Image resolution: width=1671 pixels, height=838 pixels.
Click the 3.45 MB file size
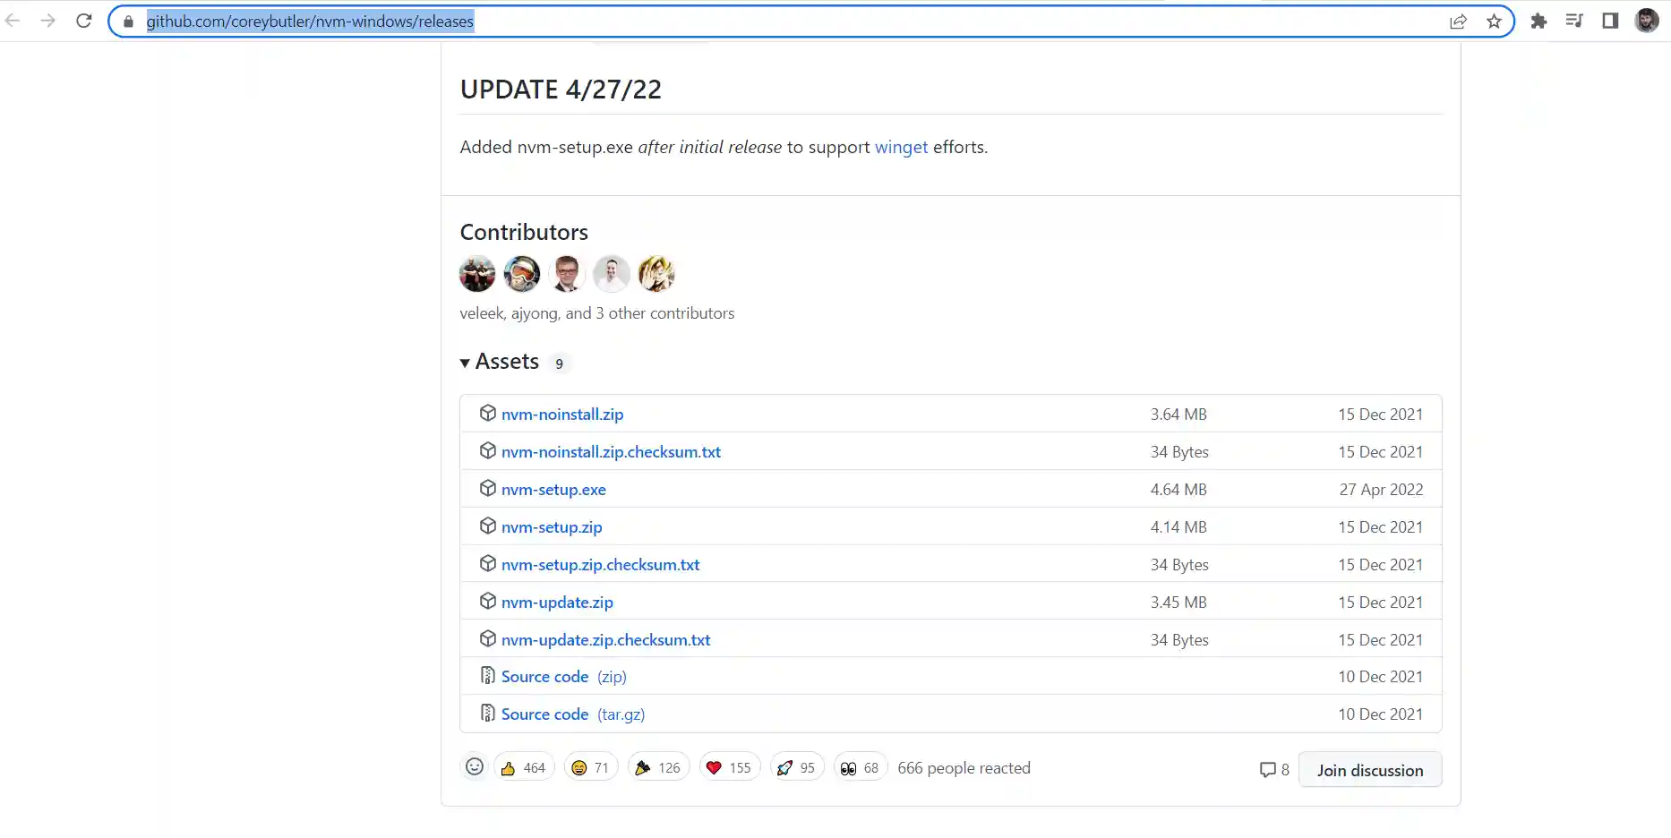click(x=1178, y=603)
